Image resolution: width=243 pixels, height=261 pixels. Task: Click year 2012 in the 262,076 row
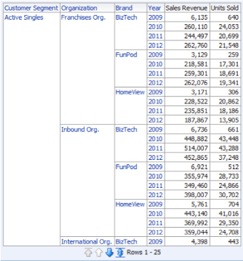coord(155,83)
